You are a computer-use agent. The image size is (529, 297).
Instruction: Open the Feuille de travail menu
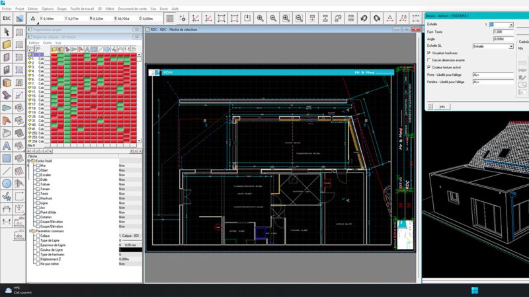click(82, 9)
